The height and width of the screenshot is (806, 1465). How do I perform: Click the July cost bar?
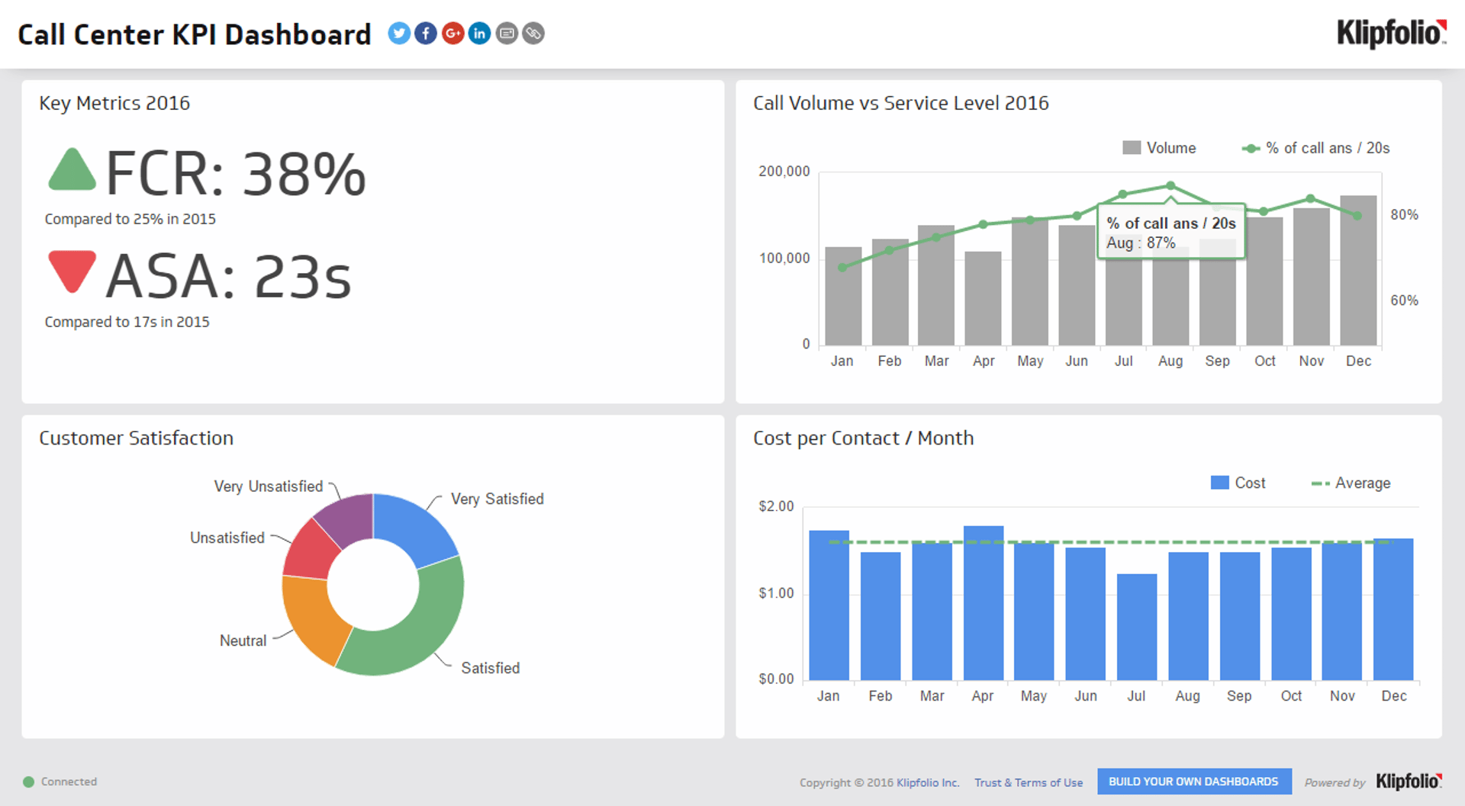pos(1136,627)
